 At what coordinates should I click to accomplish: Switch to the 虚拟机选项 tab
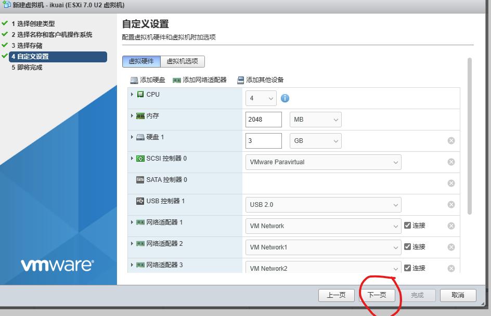184,61
